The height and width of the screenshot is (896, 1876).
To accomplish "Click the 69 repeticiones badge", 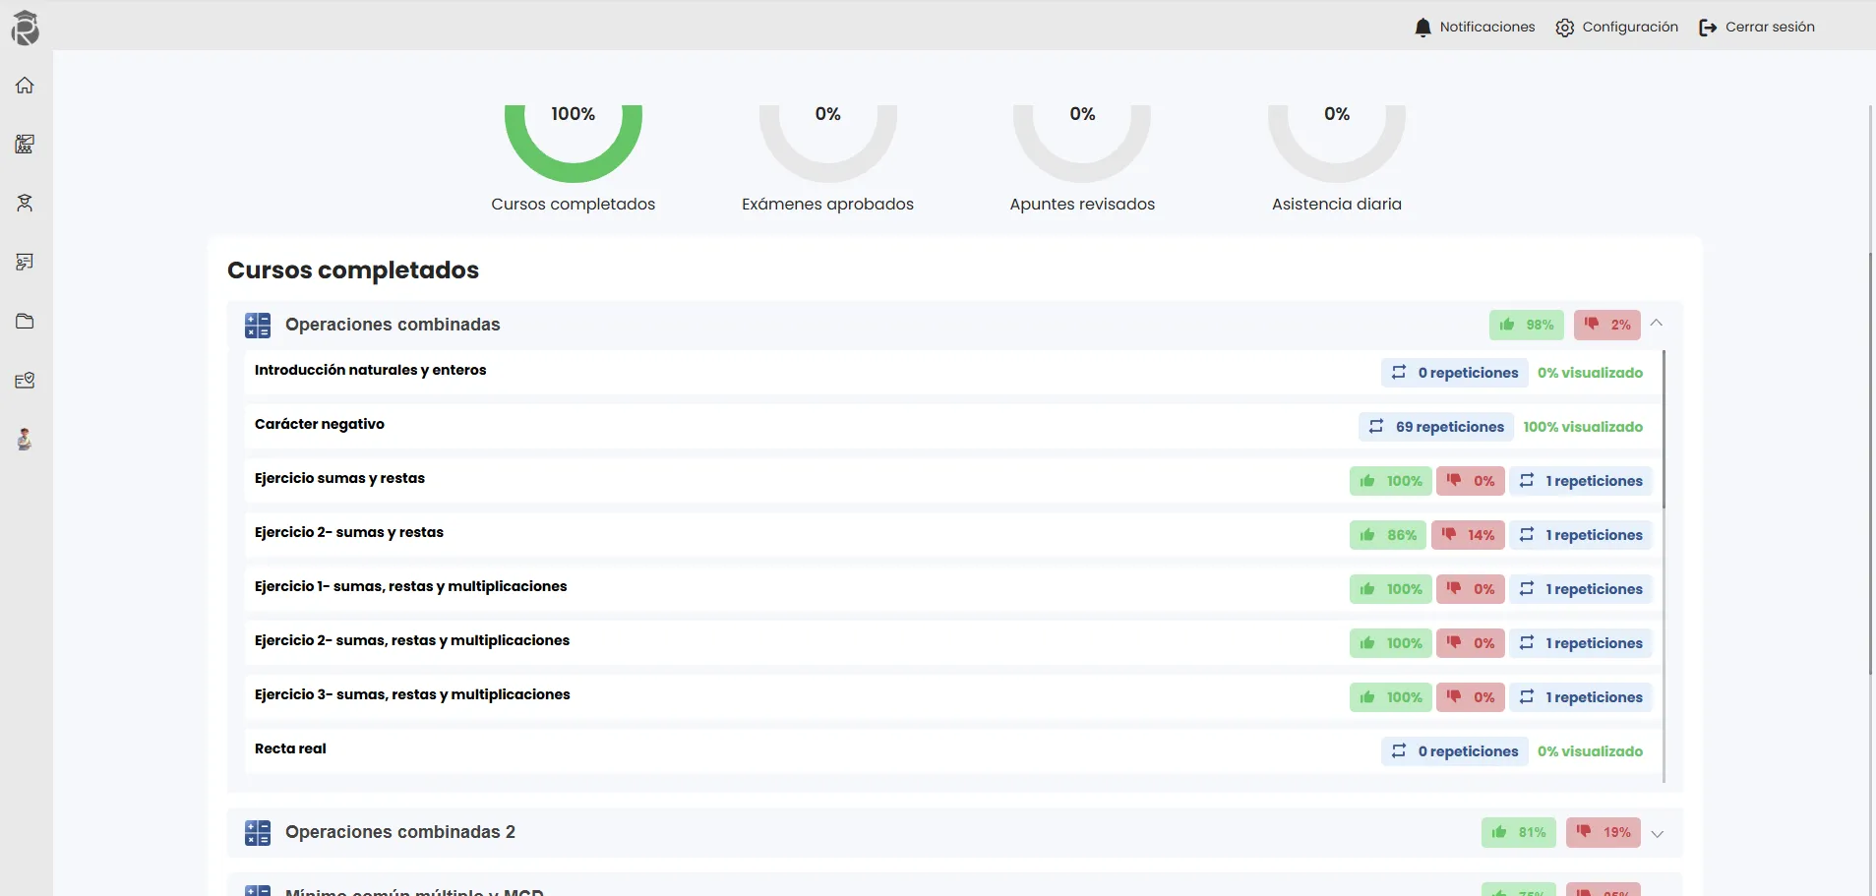I will pyautogui.click(x=1436, y=427).
